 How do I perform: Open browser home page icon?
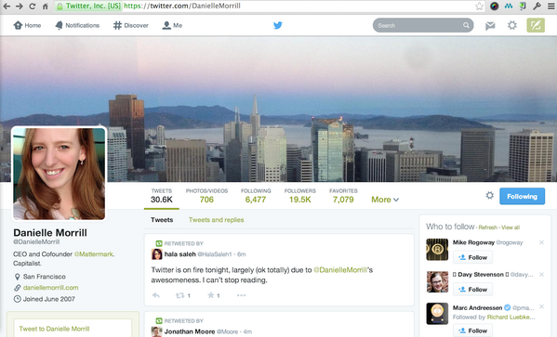coord(46,6)
